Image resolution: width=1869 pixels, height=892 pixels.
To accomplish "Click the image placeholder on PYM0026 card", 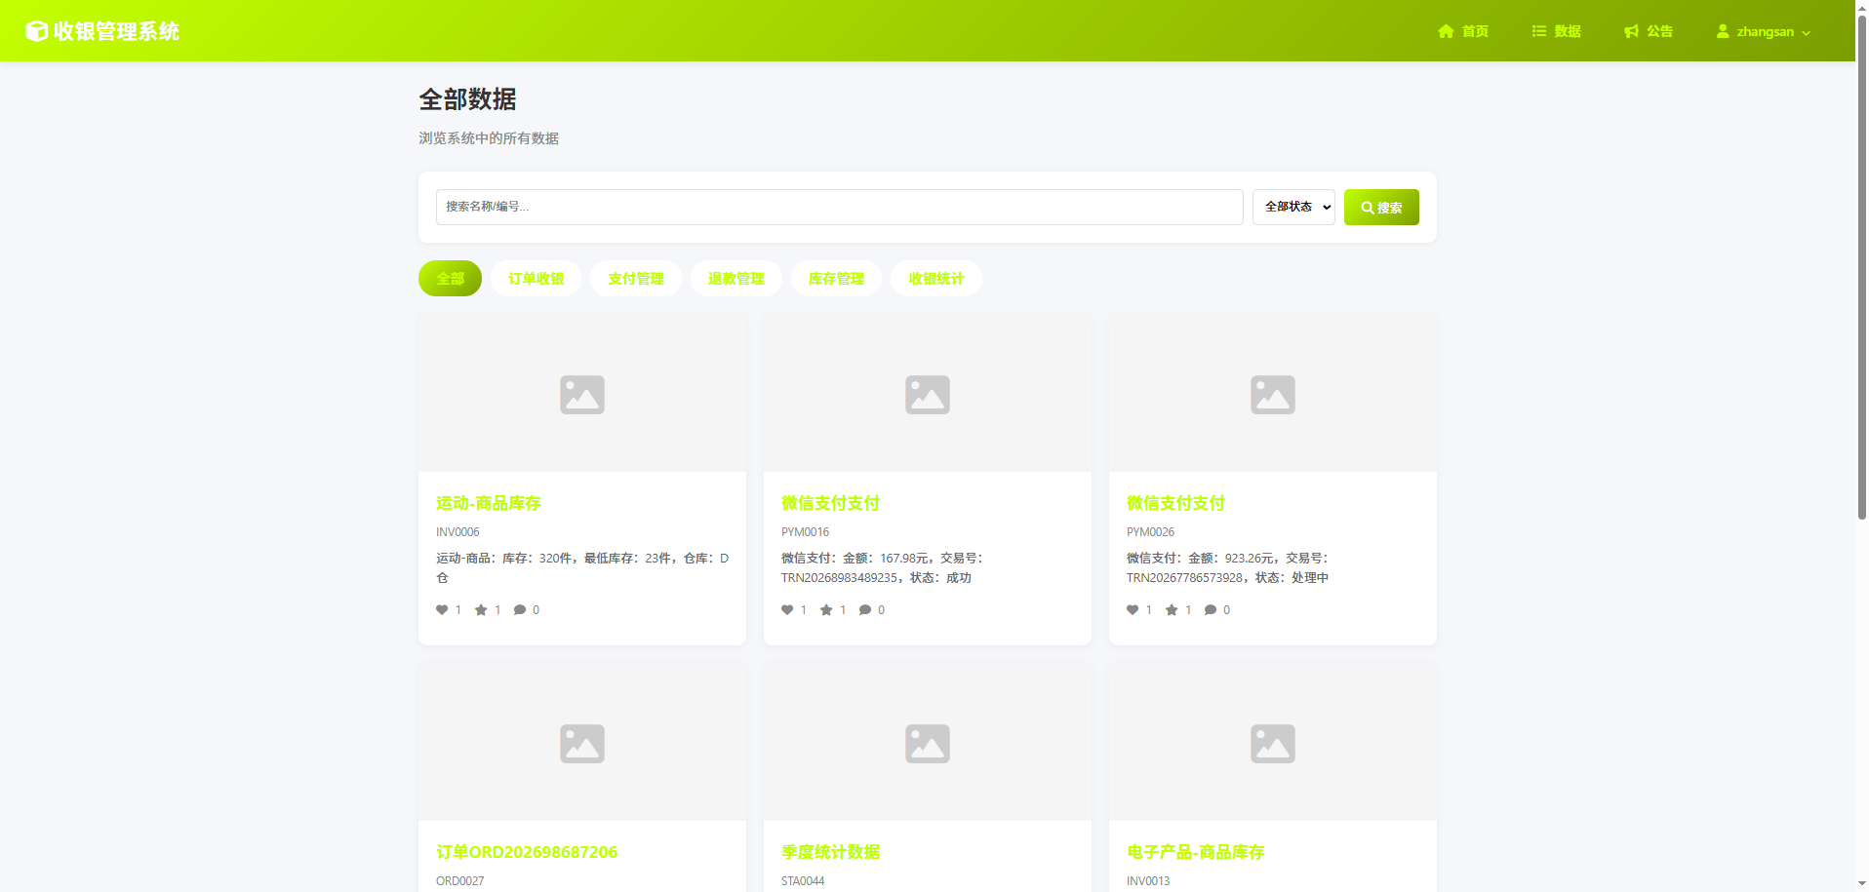I will click(x=1273, y=394).
